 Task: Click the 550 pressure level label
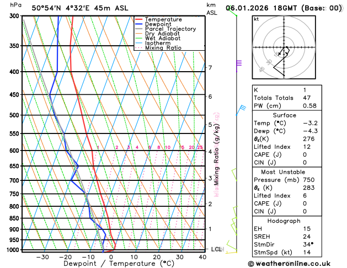coord(15,134)
